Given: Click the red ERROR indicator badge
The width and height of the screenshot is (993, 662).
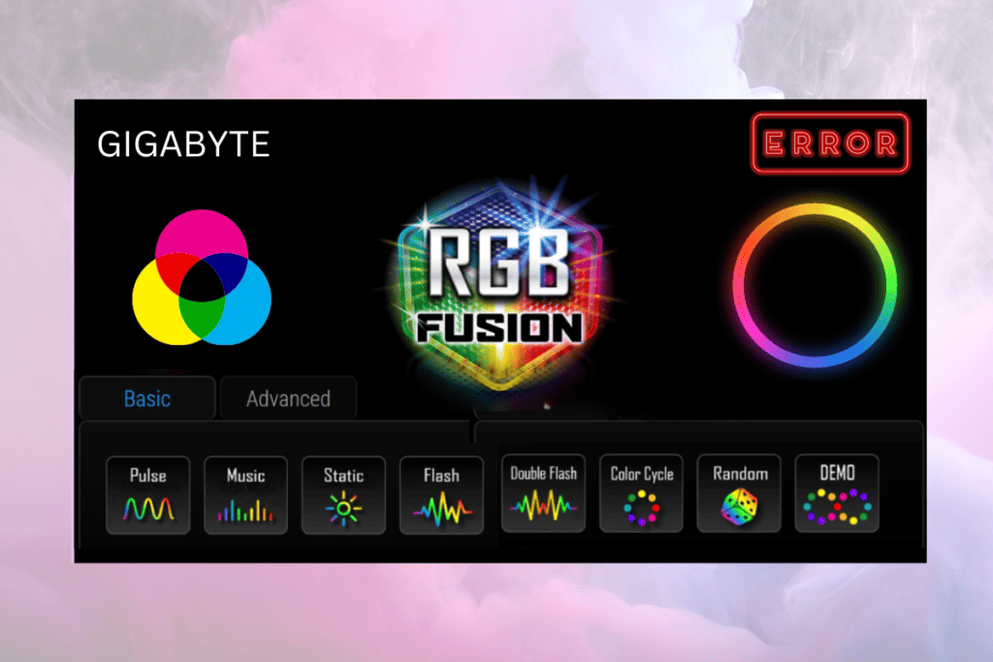Looking at the screenshot, I should click(830, 142).
